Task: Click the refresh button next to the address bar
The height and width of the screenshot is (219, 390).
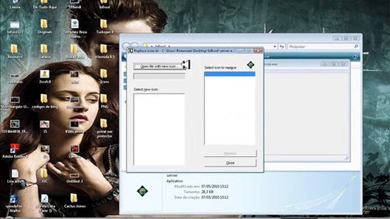Action: point(282,46)
